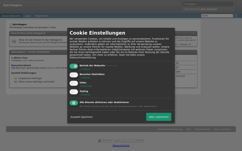Open the Login tab
This screenshot has width=242, height=151.
click(28, 16)
